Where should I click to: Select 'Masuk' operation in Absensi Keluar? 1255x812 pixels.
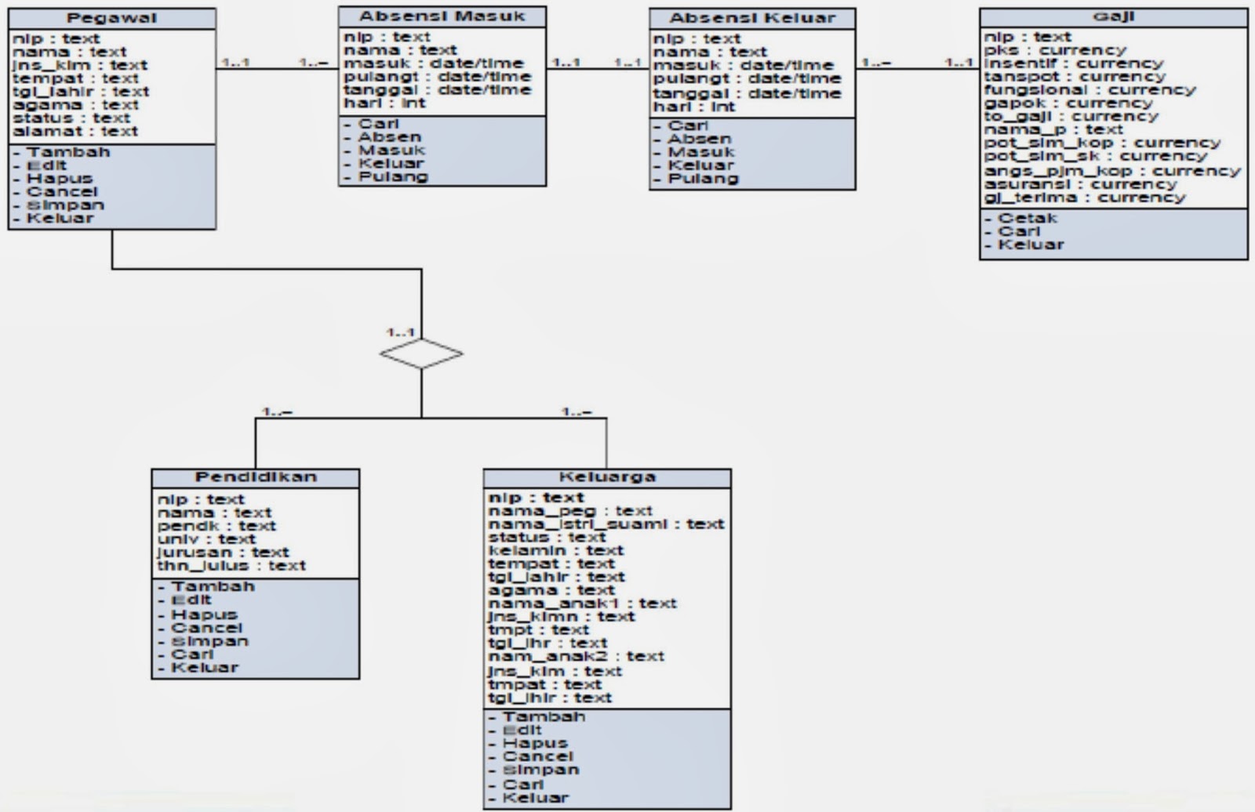click(x=694, y=152)
